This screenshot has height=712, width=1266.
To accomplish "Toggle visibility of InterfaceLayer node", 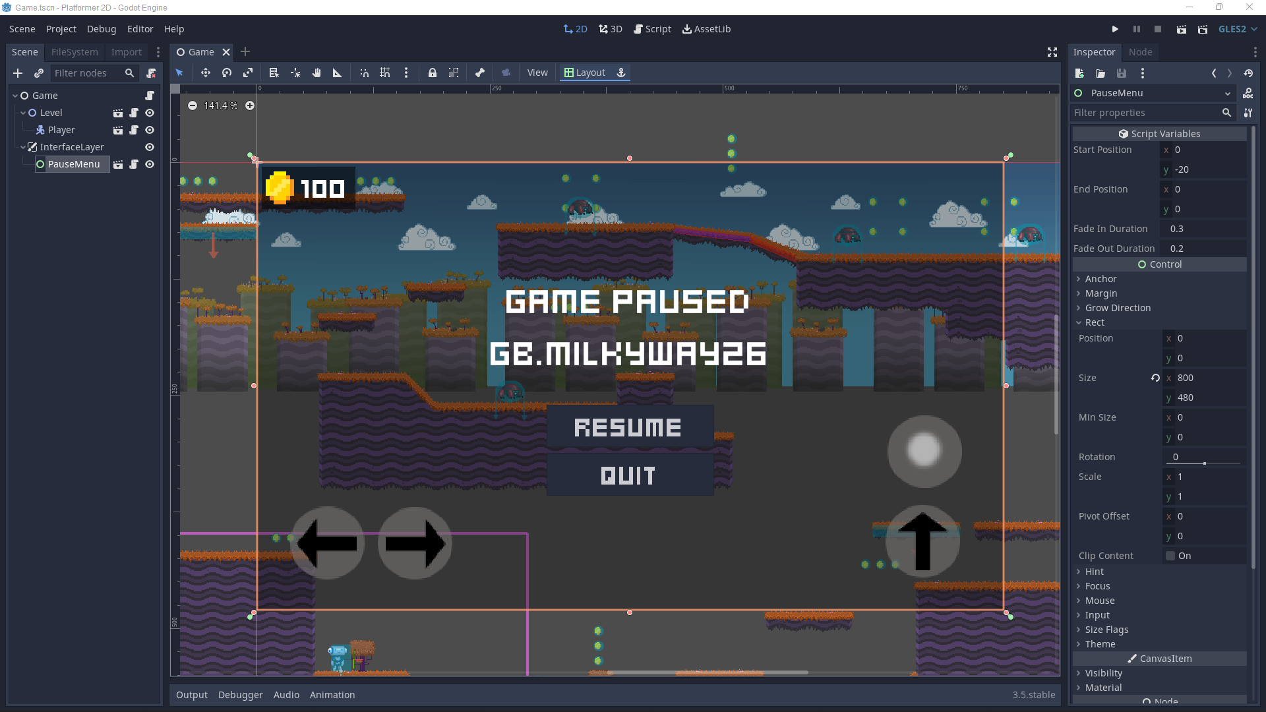I will click(x=150, y=147).
